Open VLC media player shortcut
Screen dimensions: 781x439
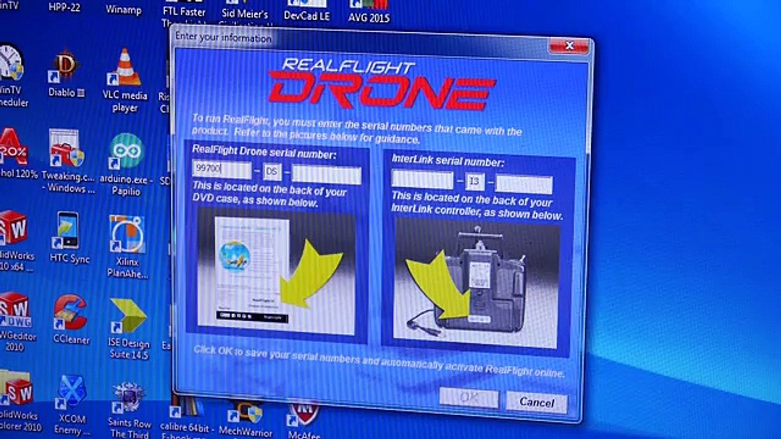click(125, 80)
